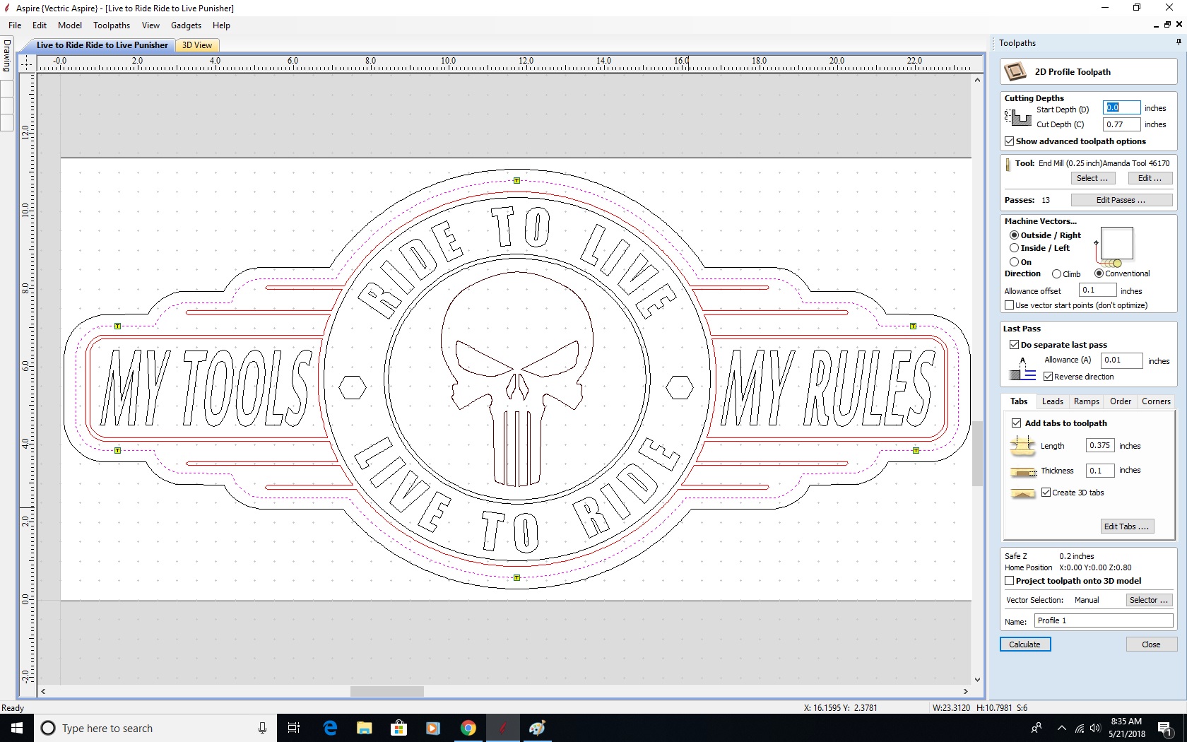Click the end mill tool icon beside Tool label

coord(1008,165)
